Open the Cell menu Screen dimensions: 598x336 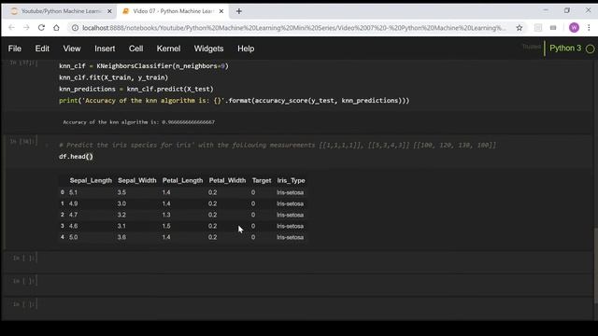point(135,49)
